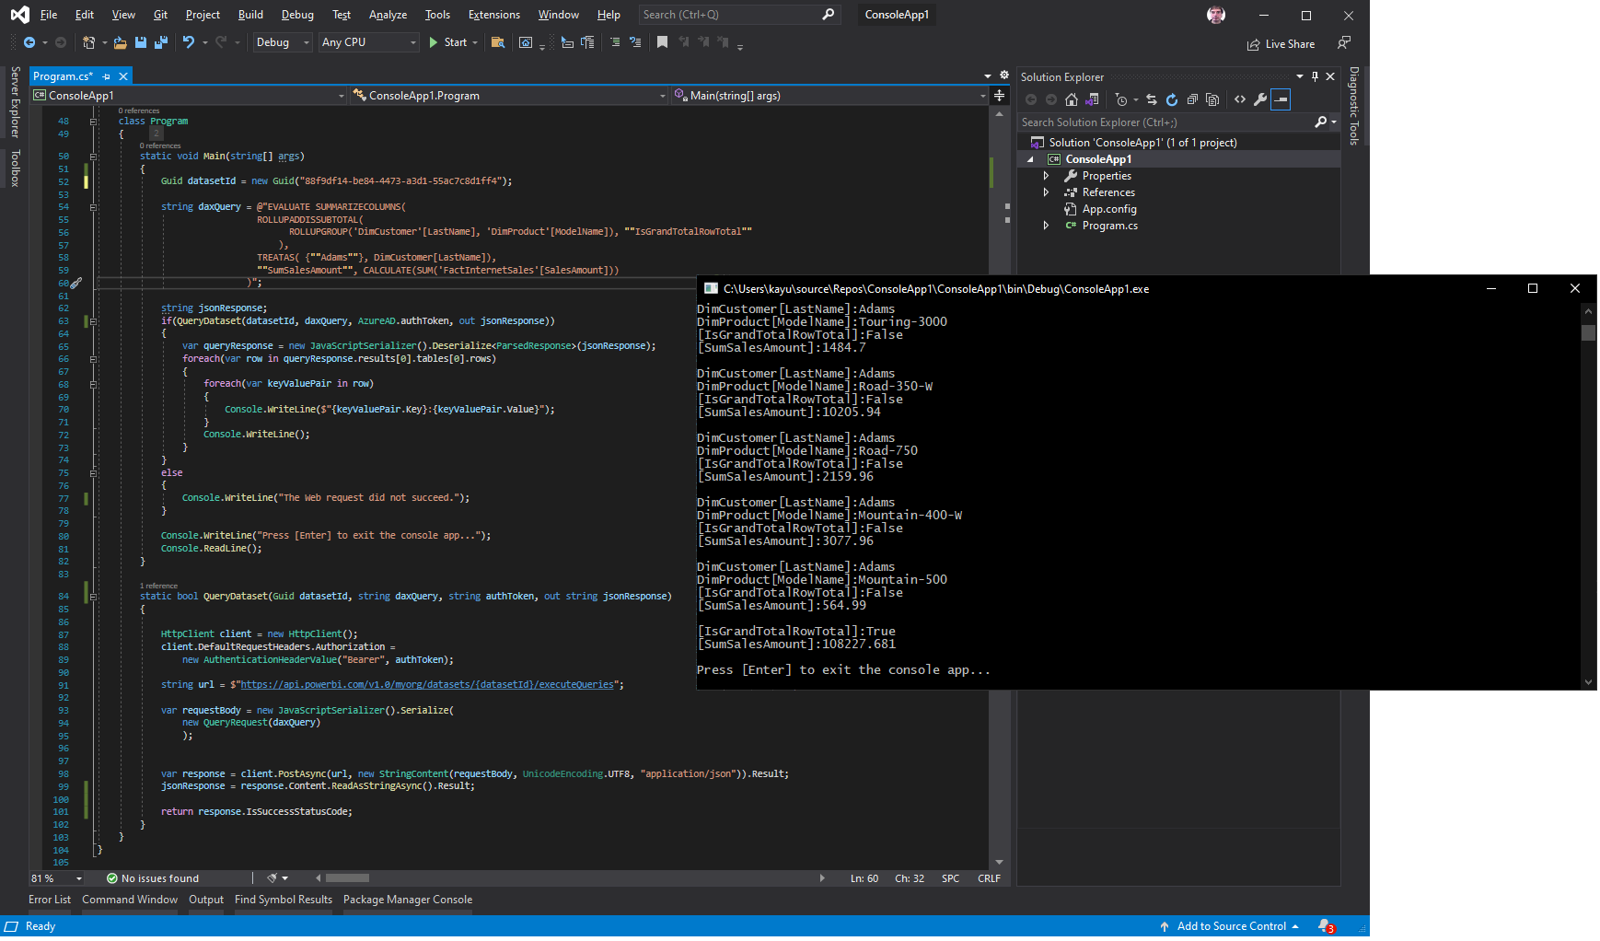Open Properties from the Solution Explorer wrench icon
This screenshot has height=941, width=1600.
click(1260, 99)
